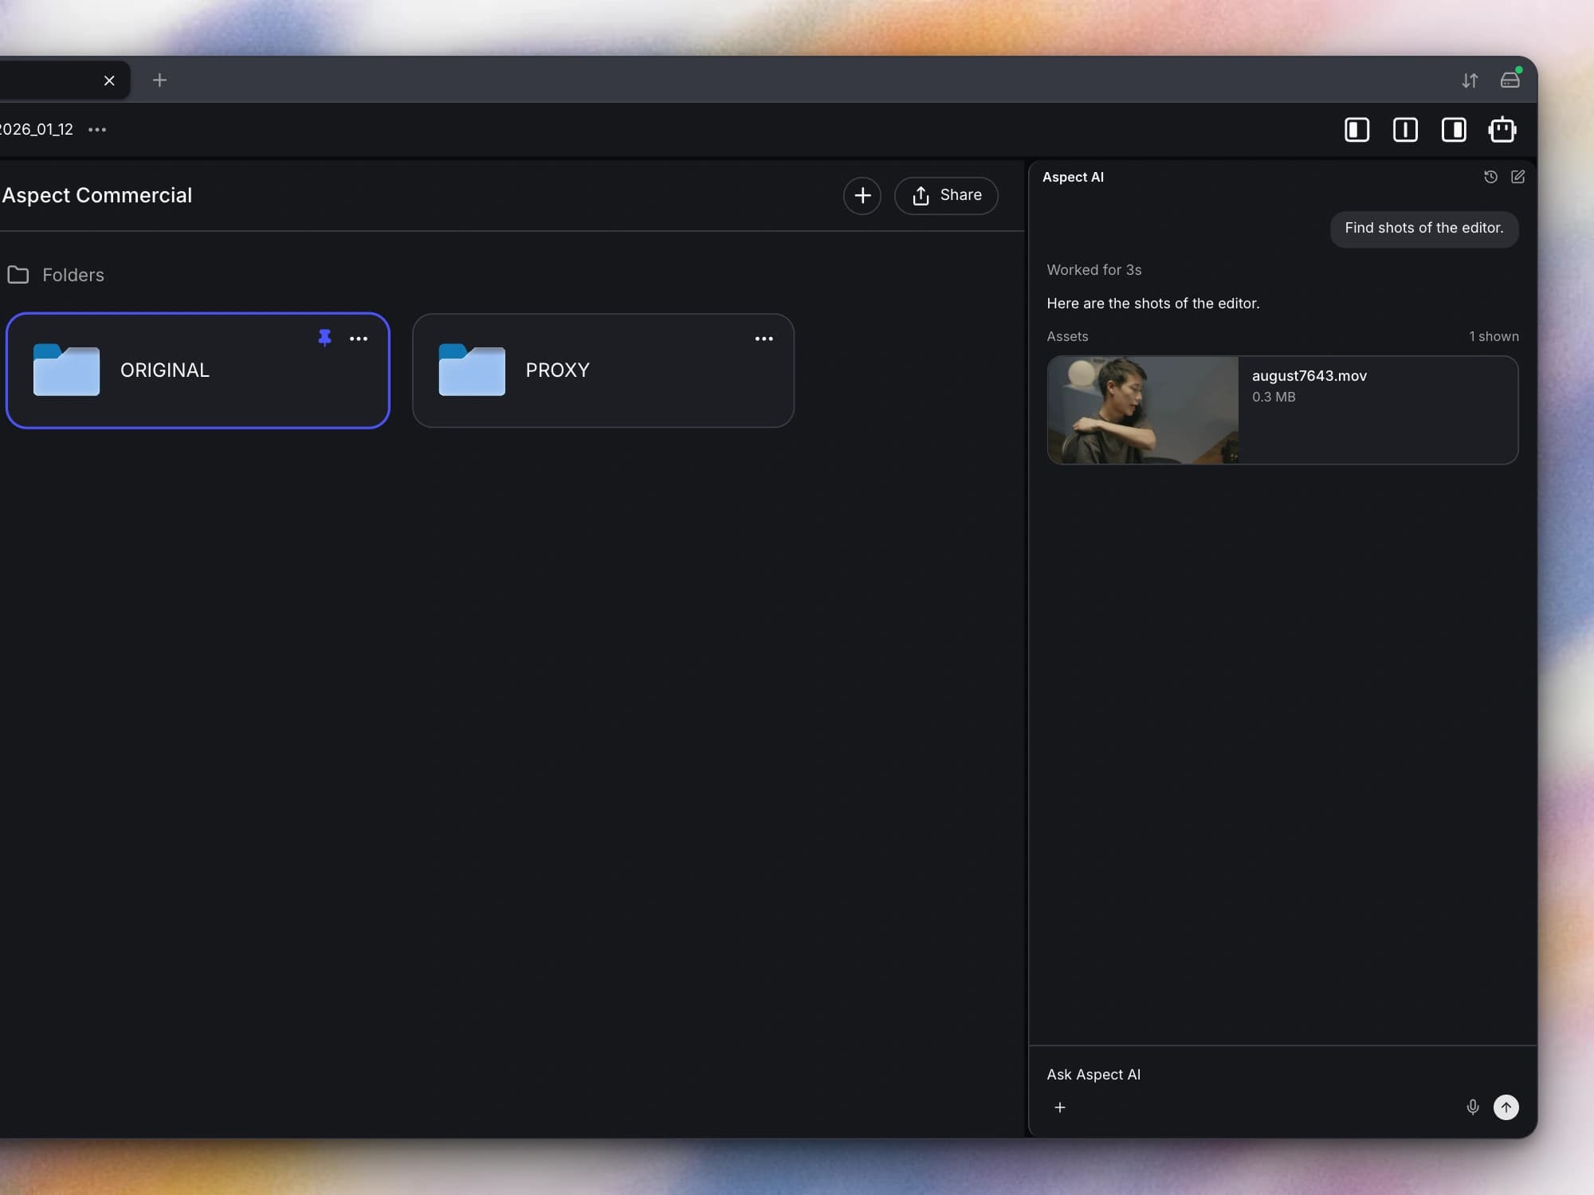Expand the 'Worked for 3s' details
Viewport: 1594px width, 1195px height.
[1093, 270]
